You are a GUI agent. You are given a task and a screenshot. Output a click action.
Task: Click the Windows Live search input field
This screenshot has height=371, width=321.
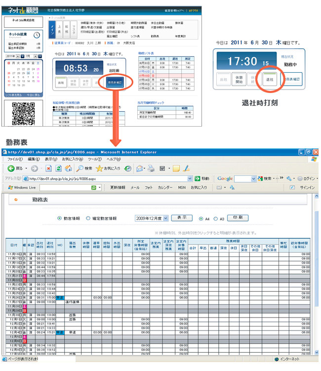tap(65, 187)
